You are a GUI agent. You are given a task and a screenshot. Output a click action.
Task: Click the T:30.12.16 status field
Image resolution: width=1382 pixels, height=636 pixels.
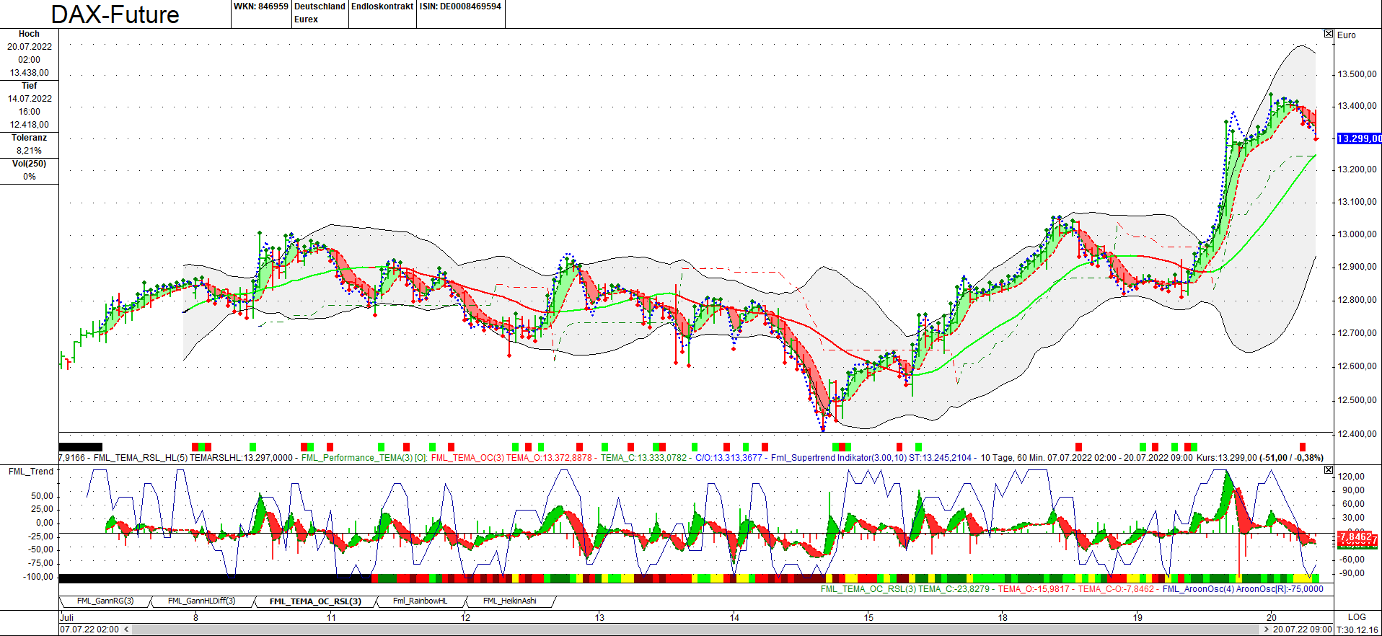tap(1357, 630)
